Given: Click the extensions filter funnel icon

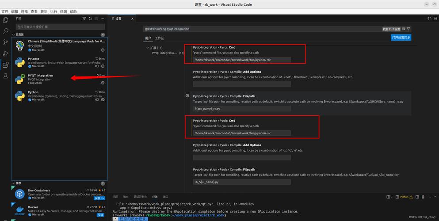Looking at the screenshot, I should coord(84,19).
